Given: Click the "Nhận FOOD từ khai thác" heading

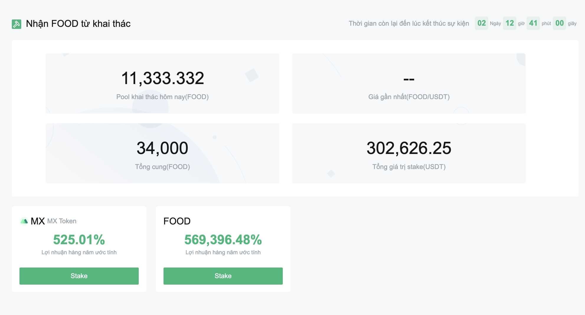Looking at the screenshot, I should coord(78,24).
